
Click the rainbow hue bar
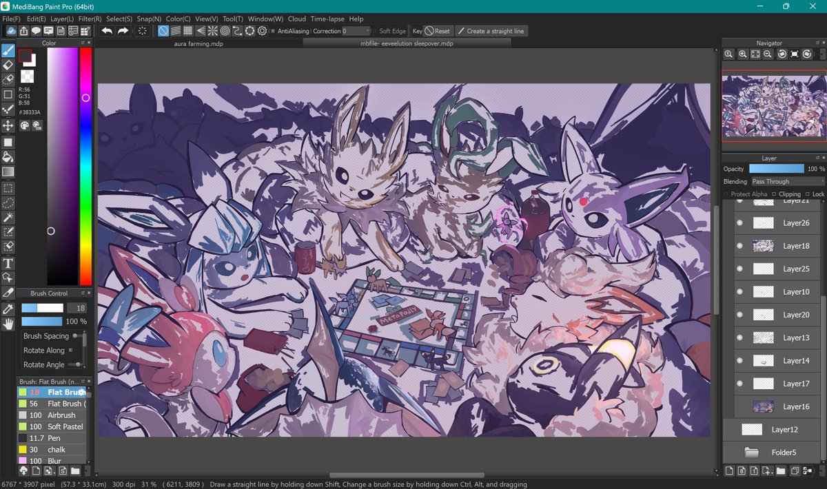coord(85,167)
